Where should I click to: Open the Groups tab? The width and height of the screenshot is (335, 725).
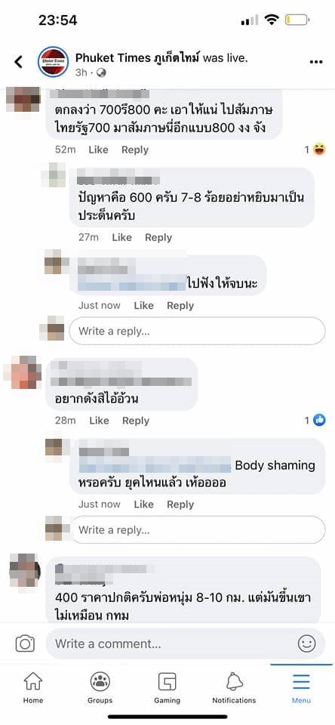(100, 688)
